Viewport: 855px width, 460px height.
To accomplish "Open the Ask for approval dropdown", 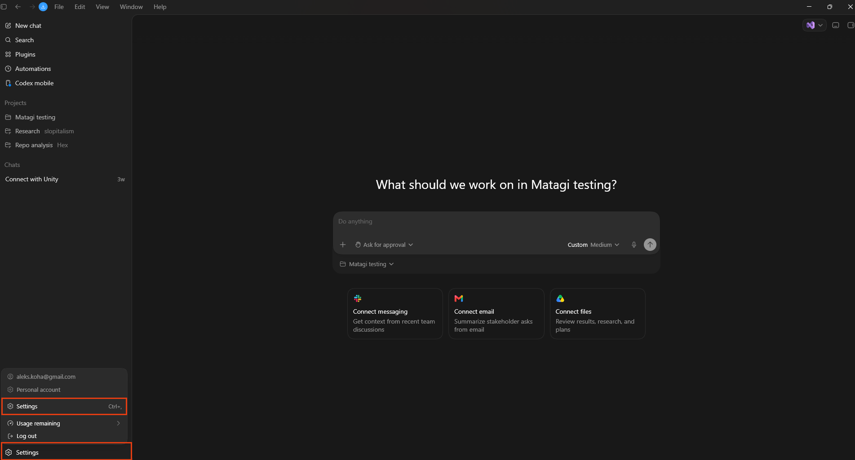I will [384, 245].
